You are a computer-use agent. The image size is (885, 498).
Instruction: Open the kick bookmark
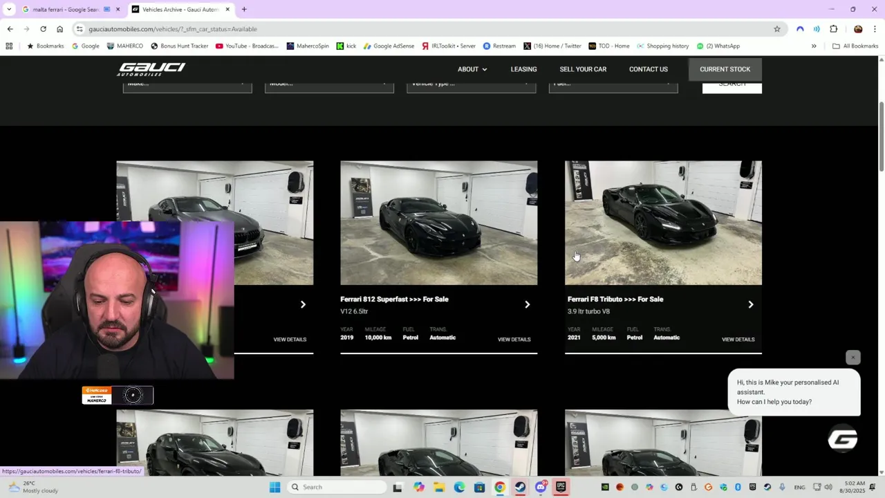pyautogui.click(x=346, y=46)
